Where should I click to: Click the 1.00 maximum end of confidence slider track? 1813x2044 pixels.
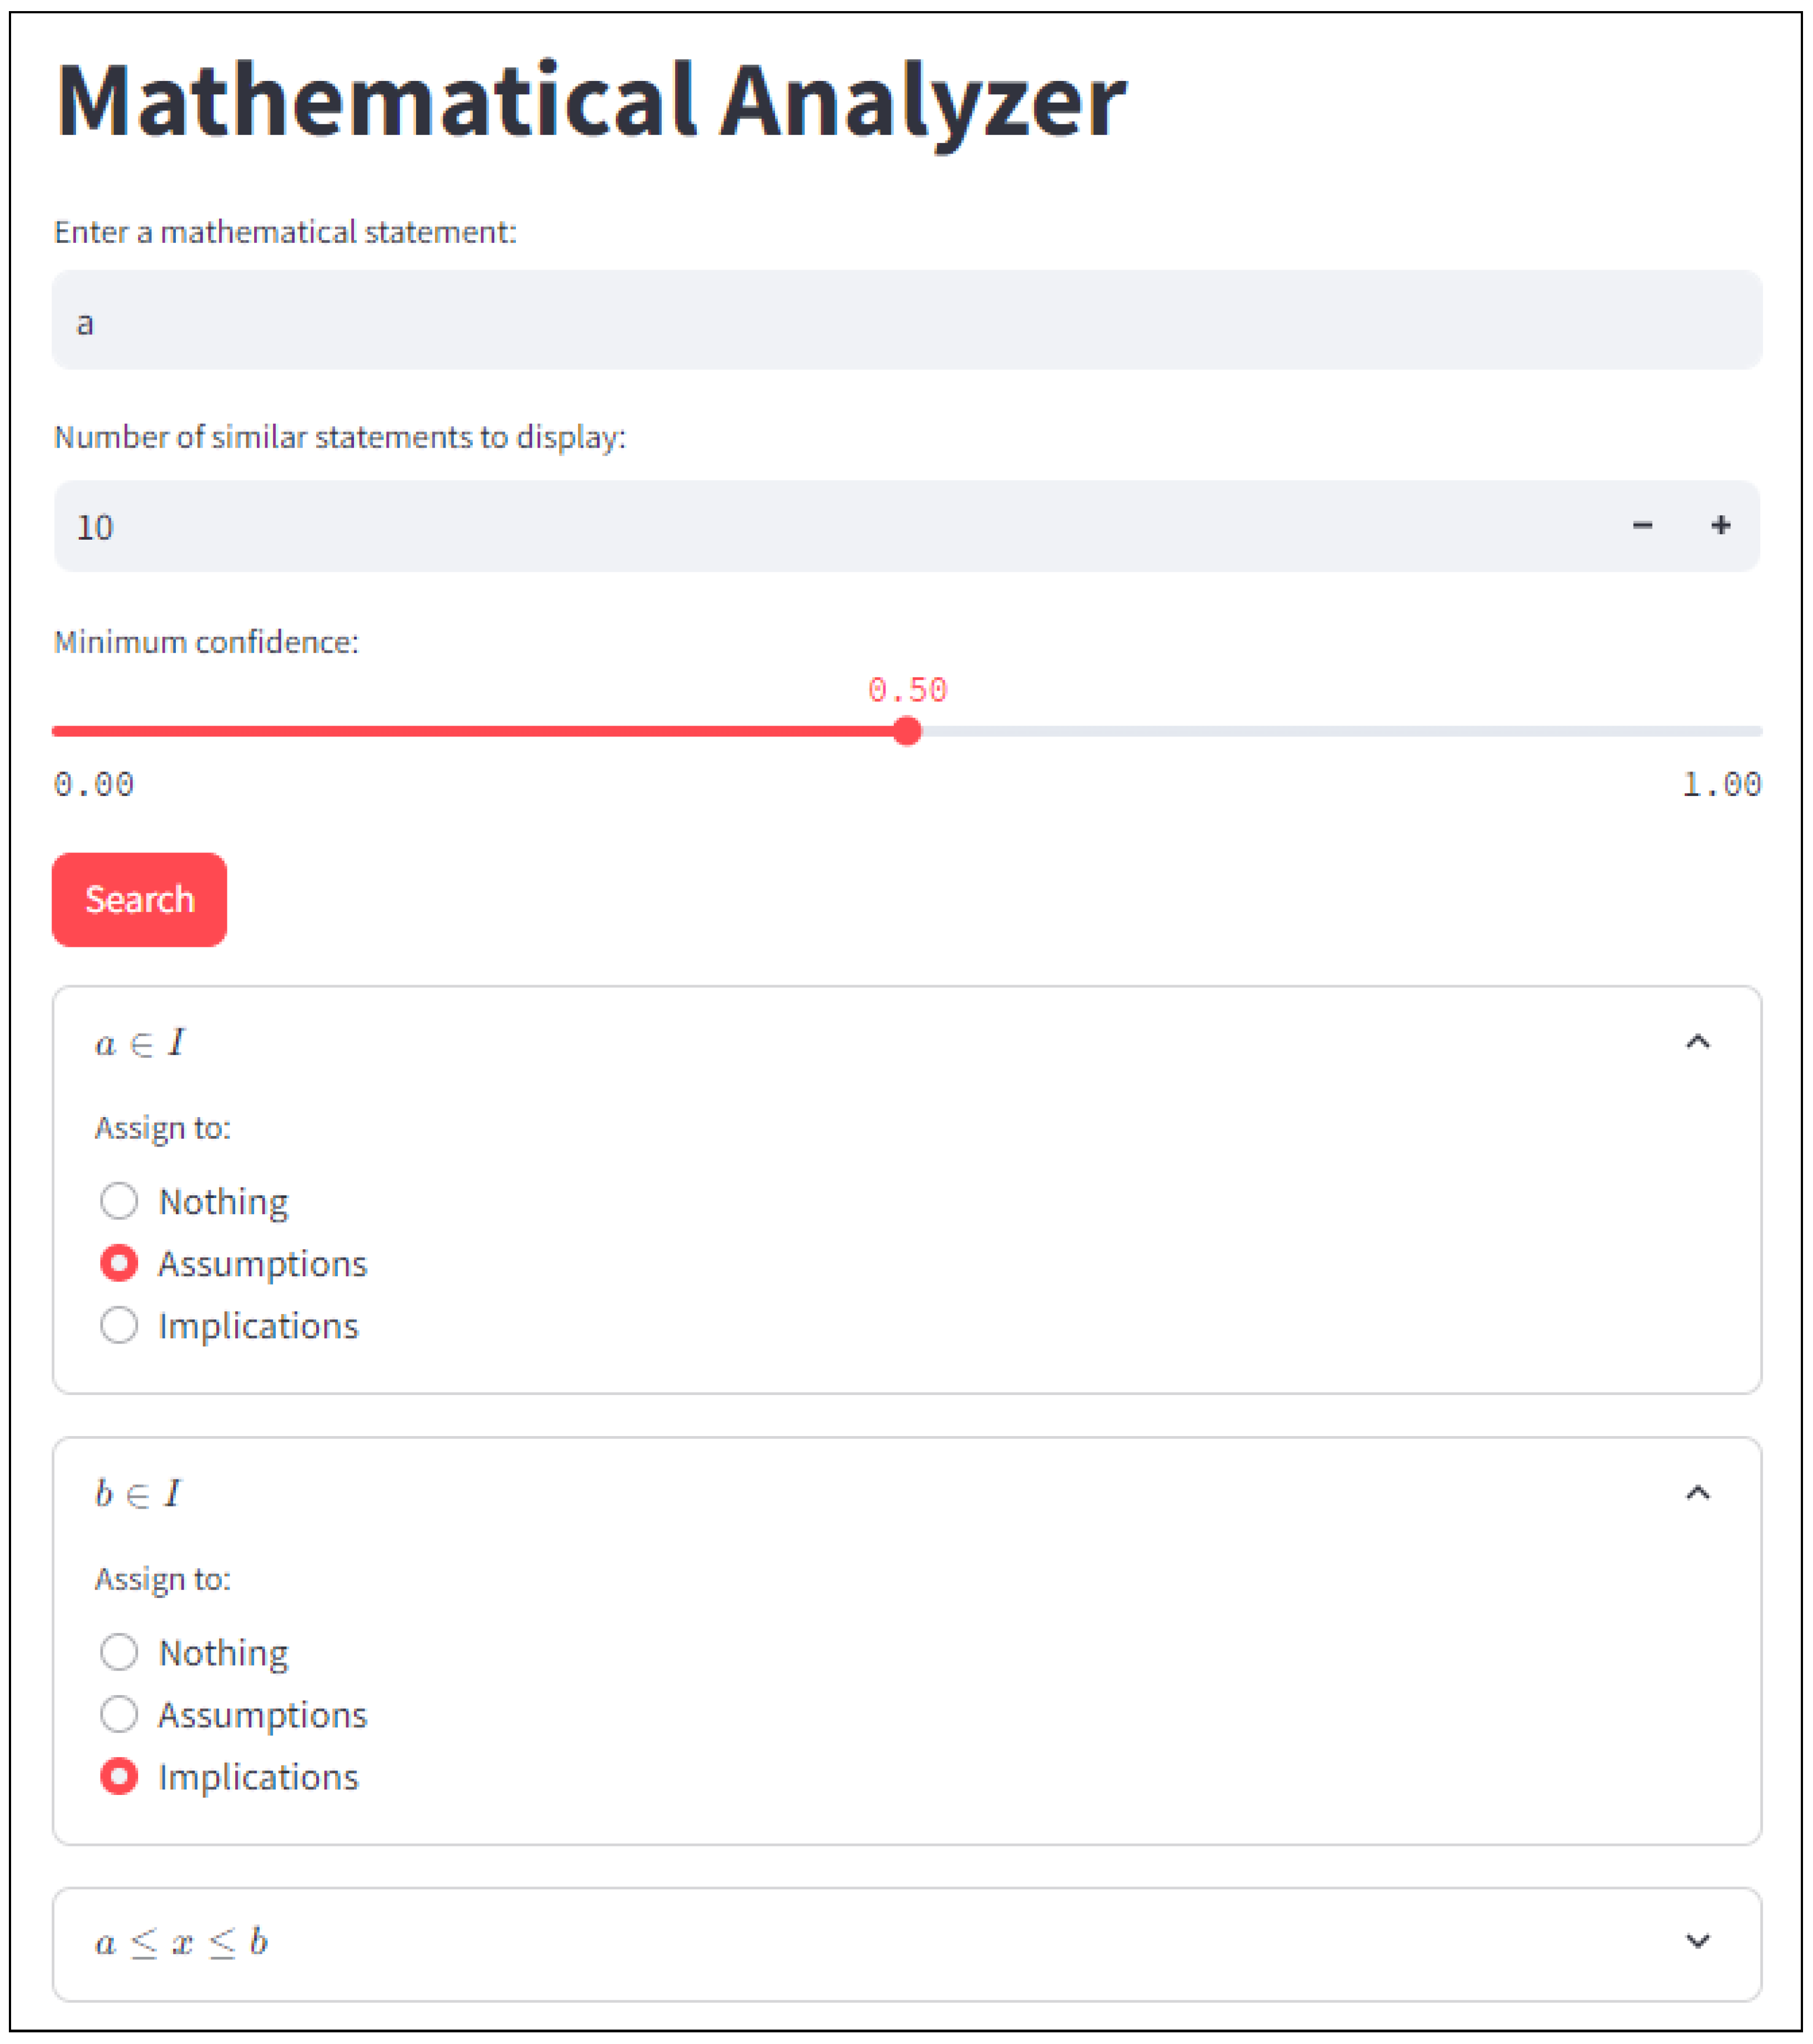pyautogui.click(x=1759, y=732)
